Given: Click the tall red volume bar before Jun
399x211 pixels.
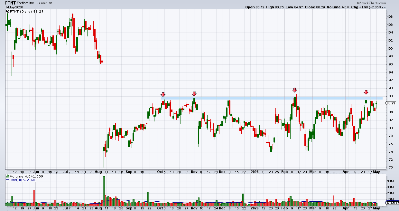Looking at the screenshot, I should point(34,198).
